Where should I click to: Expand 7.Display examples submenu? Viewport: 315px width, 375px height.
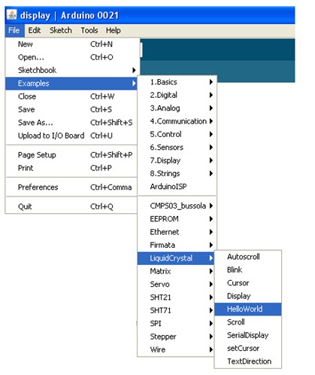pyautogui.click(x=177, y=160)
